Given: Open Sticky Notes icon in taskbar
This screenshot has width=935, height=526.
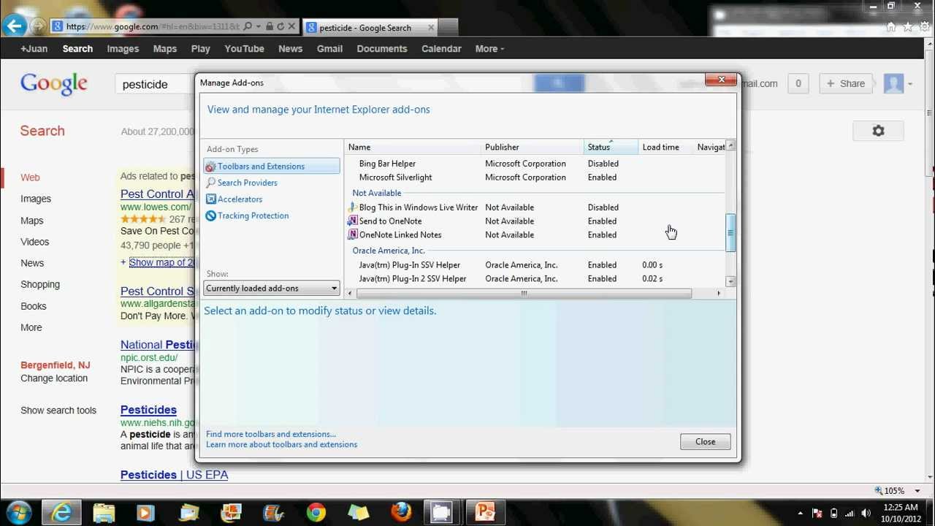Looking at the screenshot, I should (x=358, y=512).
